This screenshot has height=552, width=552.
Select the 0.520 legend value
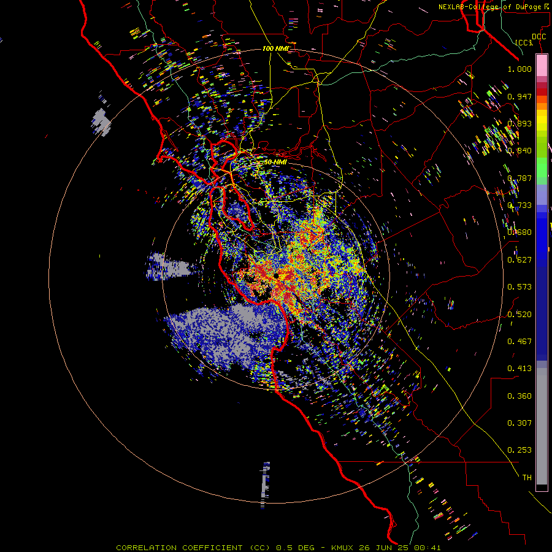[519, 315]
